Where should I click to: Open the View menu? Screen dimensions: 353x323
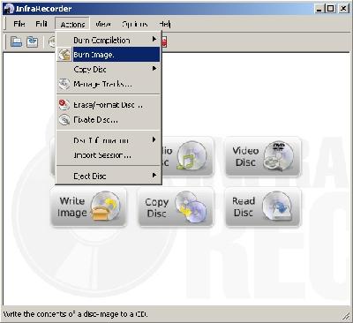103,24
